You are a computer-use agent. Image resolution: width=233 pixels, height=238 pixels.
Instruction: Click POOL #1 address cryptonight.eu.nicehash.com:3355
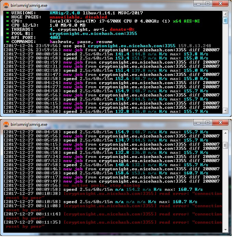pyautogui.click(x=93, y=34)
